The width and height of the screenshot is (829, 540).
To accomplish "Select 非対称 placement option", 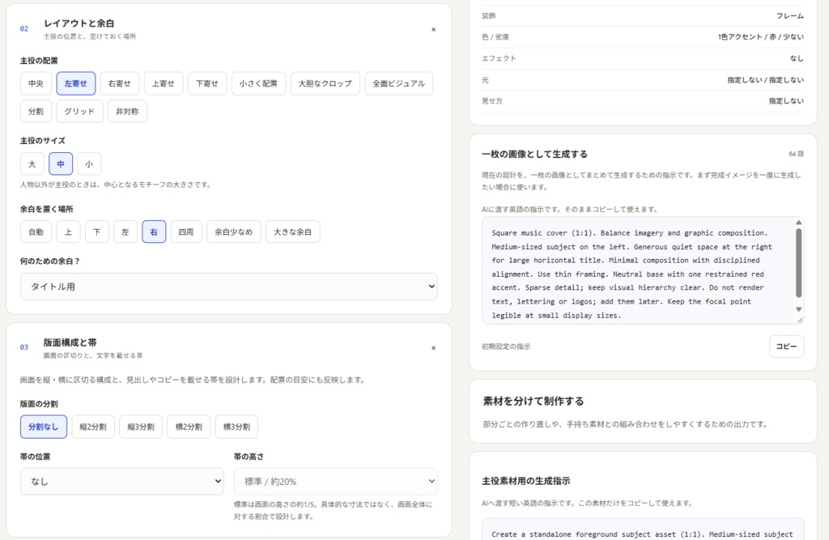I will [x=127, y=112].
